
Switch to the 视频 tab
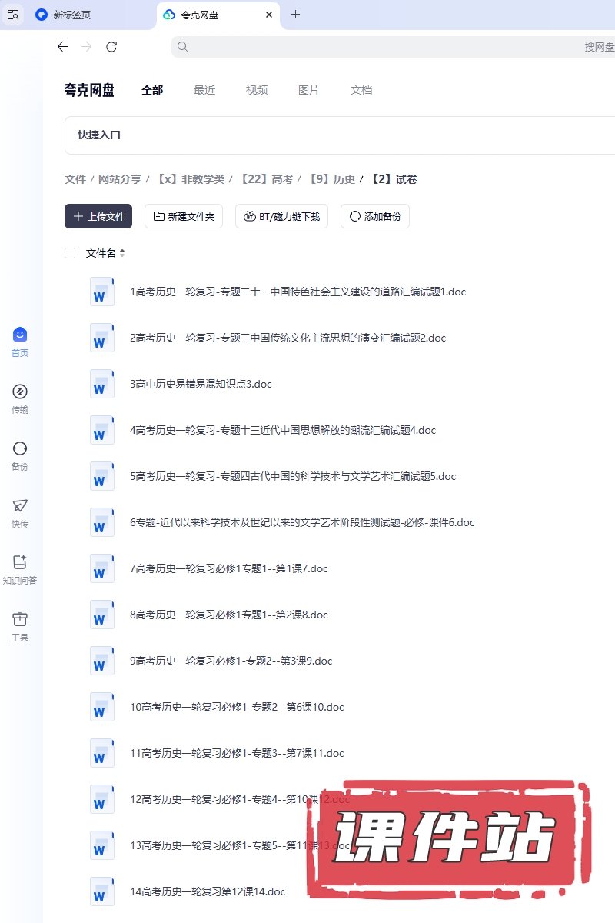tap(257, 90)
